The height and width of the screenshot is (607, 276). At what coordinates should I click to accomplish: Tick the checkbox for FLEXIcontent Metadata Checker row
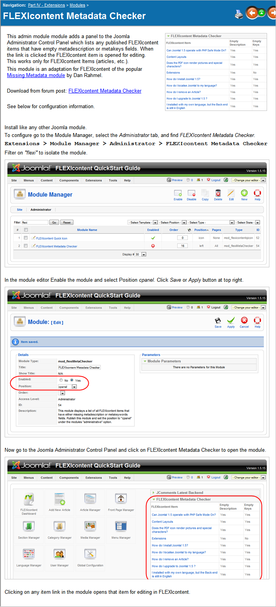tap(26, 246)
